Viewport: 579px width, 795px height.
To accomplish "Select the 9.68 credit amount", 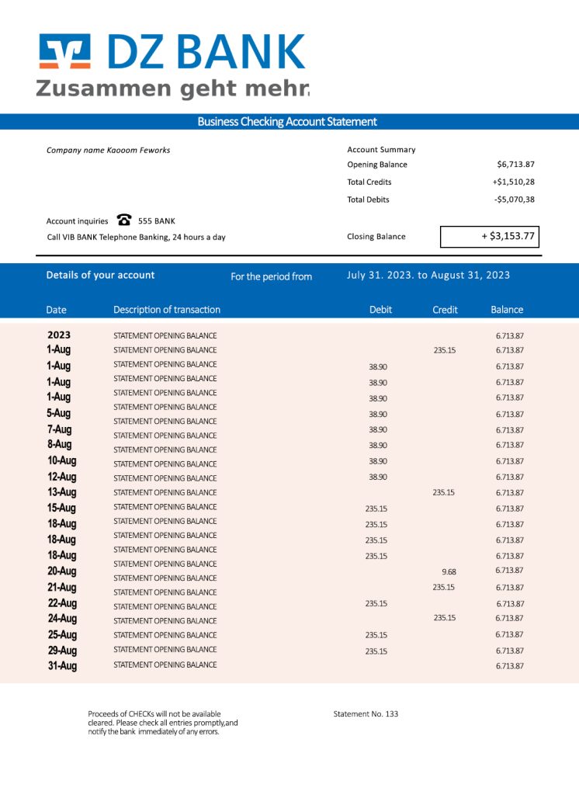I will [x=449, y=572].
